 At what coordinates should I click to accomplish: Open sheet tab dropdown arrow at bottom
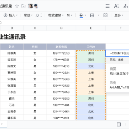pyautogui.click(x=2, y=124)
